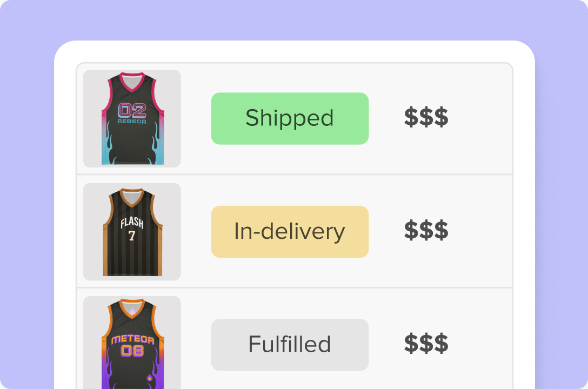Click the price next to Shipped
Viewport: 588px width, 389px height.
(x=426, y=118)
